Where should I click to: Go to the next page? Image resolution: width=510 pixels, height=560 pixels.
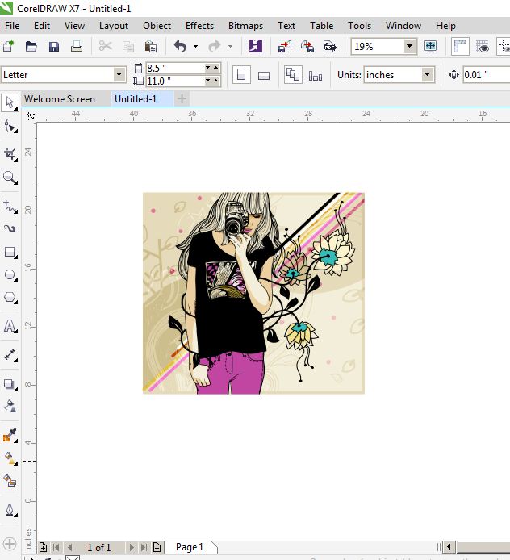[x=132, y=547]
